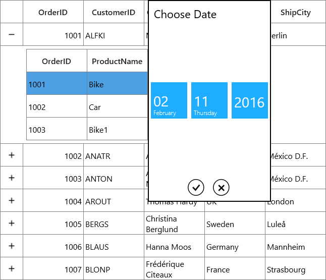Screen dimensions: 326x280
Task: Select the 2016 year tile
Action: point(250,100)
